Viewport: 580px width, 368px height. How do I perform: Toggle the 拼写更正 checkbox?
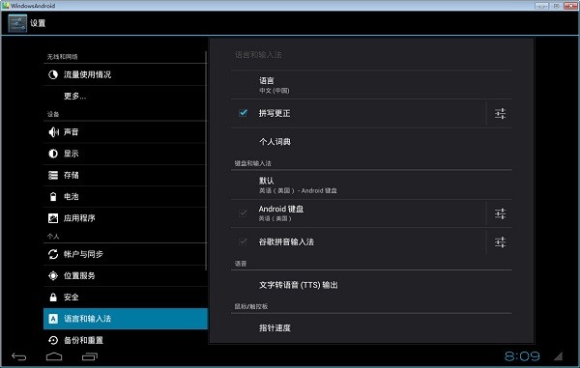(x=243, y=113)
